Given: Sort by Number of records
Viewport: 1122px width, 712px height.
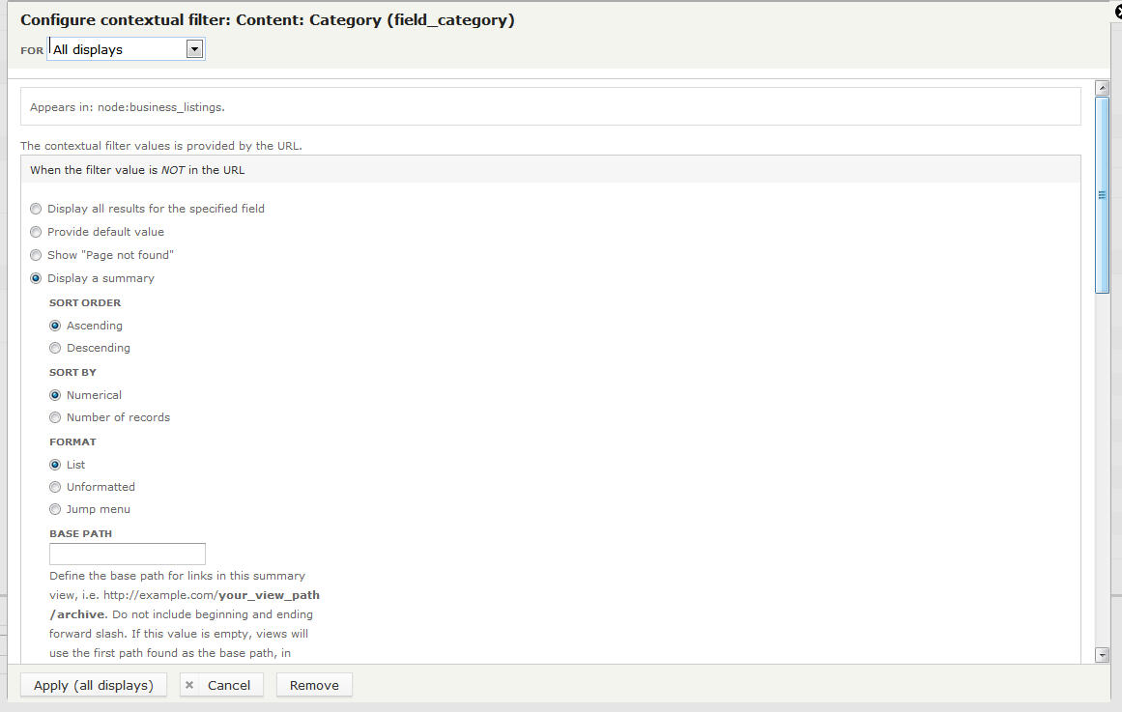Looking at the screenshot, I should 55,417.
